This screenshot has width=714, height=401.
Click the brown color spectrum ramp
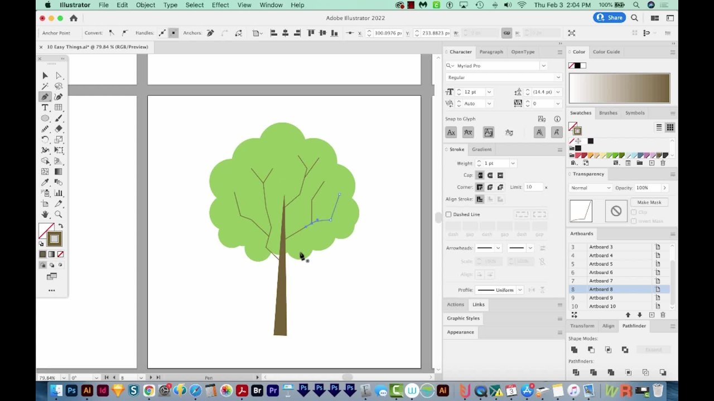click(x=619, y=89)
